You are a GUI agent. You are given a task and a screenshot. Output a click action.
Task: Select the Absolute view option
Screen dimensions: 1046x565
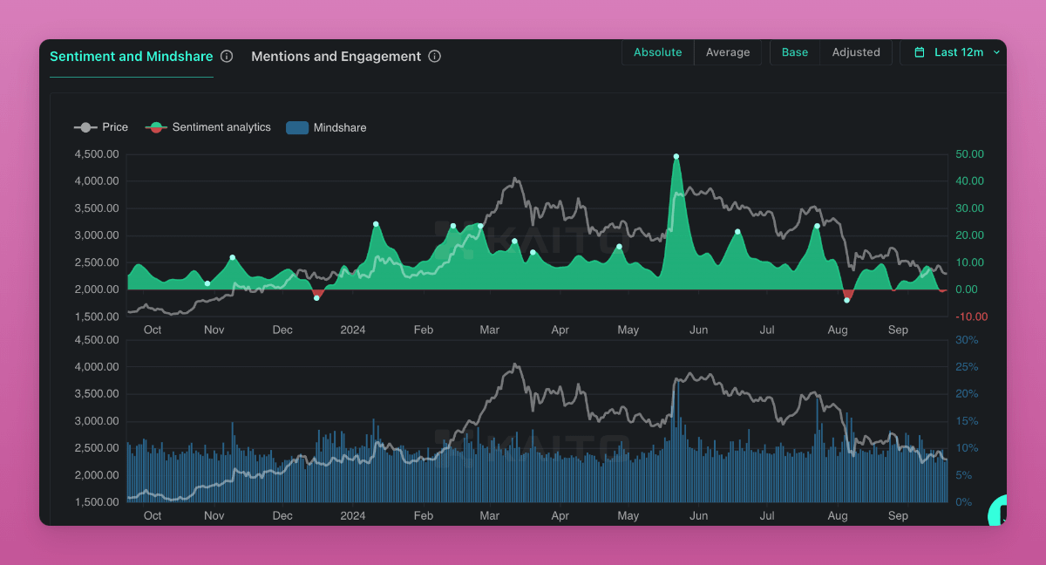coord(657,52)
